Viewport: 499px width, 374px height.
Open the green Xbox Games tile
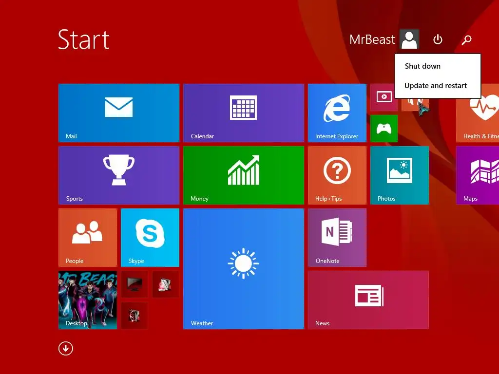(x=384, y=129)
